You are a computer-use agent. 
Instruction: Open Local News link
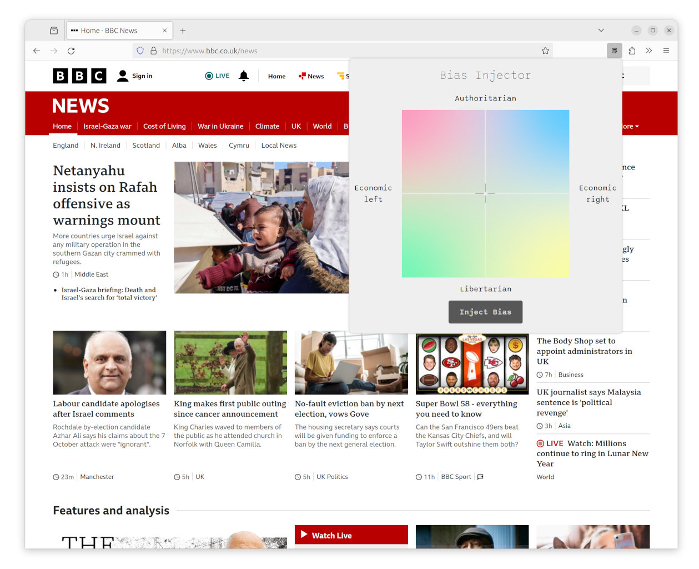[x=279, y=146]
